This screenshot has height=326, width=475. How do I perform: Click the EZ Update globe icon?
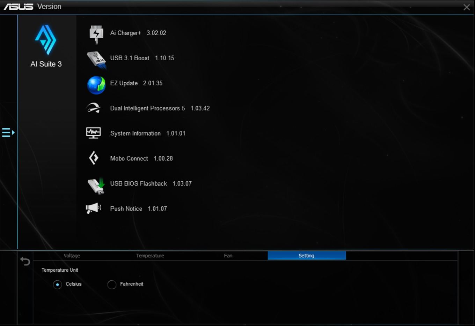96,85
